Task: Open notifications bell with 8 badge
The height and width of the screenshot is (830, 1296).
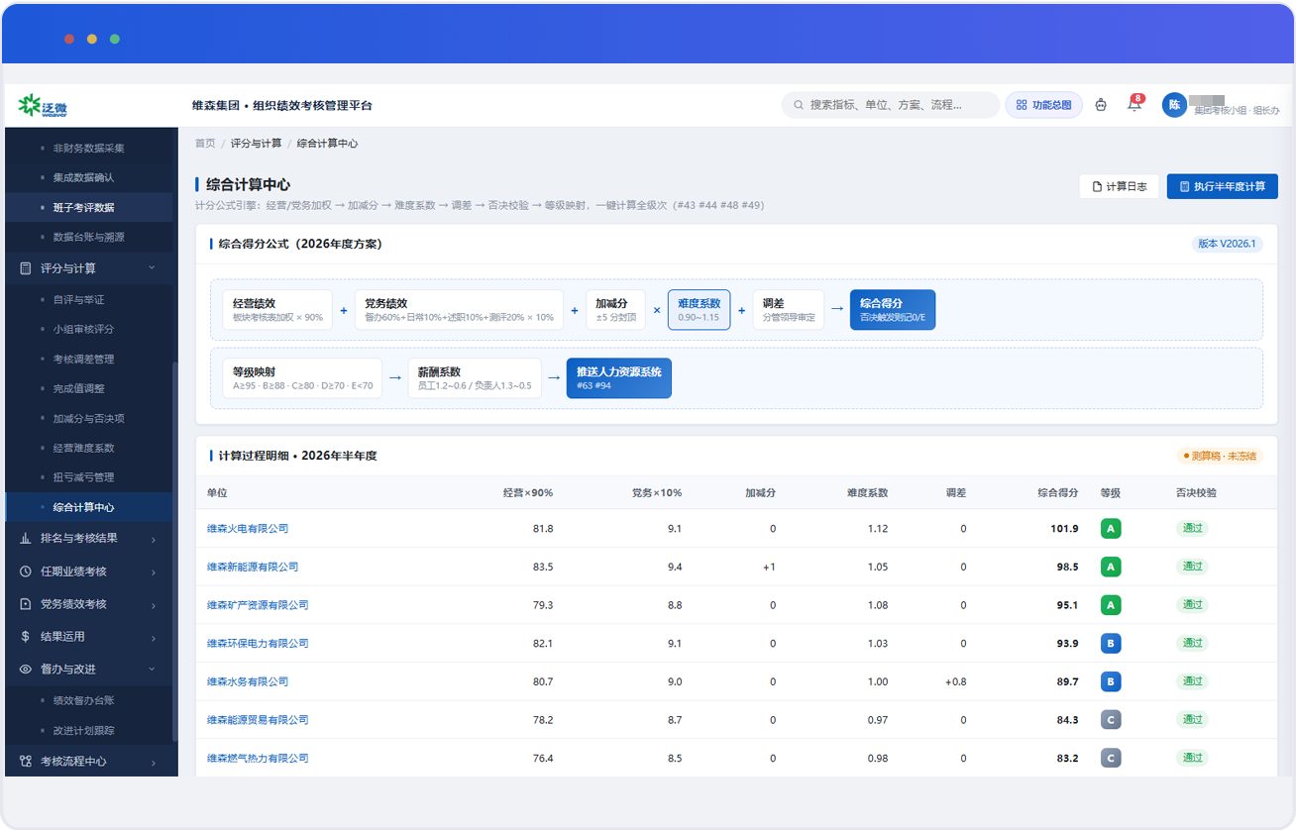Action: coord(1134,105)
